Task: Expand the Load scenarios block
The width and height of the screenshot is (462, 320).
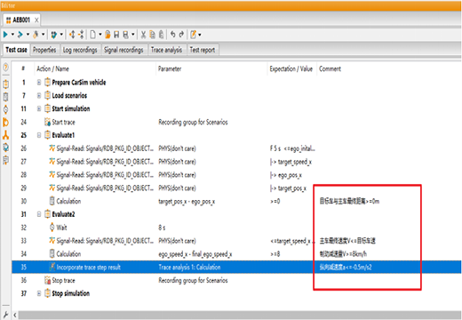Action: [39, 95]
